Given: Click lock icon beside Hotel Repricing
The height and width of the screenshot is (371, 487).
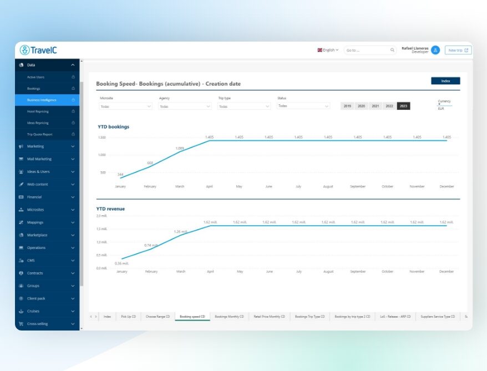Looking at the screenshot, I should click(x=73, y=111).
